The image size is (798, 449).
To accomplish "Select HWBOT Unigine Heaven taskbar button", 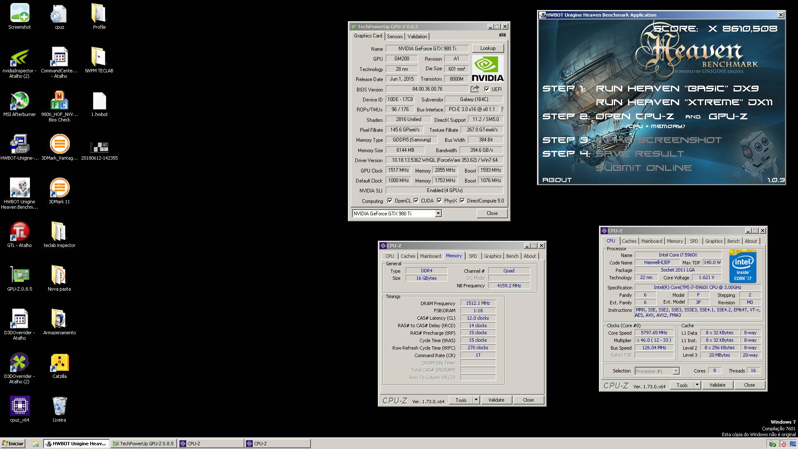I will 76,444.
